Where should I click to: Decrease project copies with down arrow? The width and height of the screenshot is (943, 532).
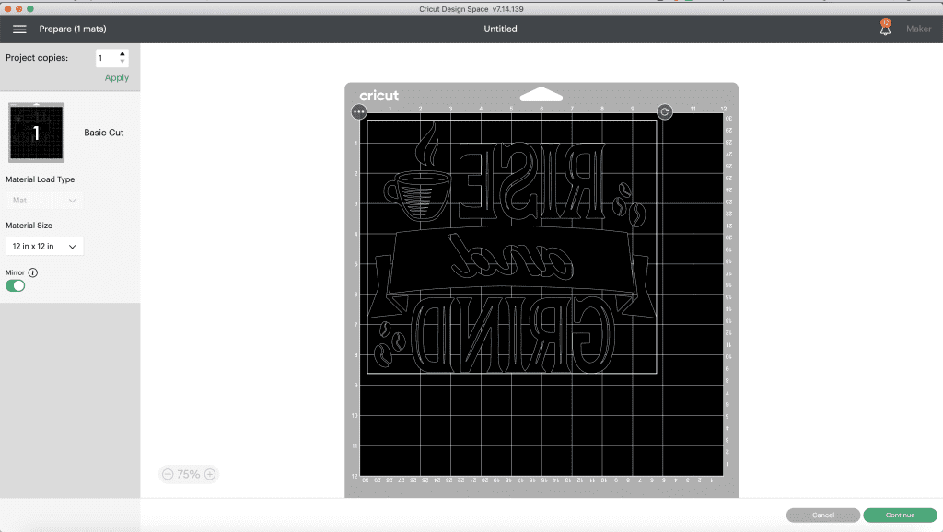point(122,62)
